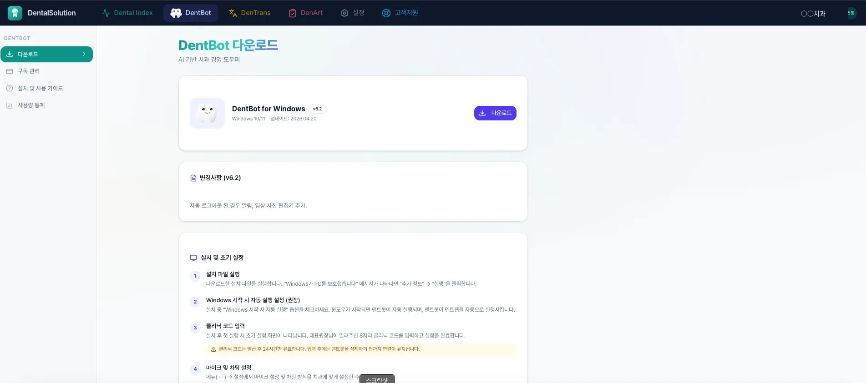
Task: Click the 설치 파일 실행 step title
Action: pyautogui.click(x=223, y=274)
